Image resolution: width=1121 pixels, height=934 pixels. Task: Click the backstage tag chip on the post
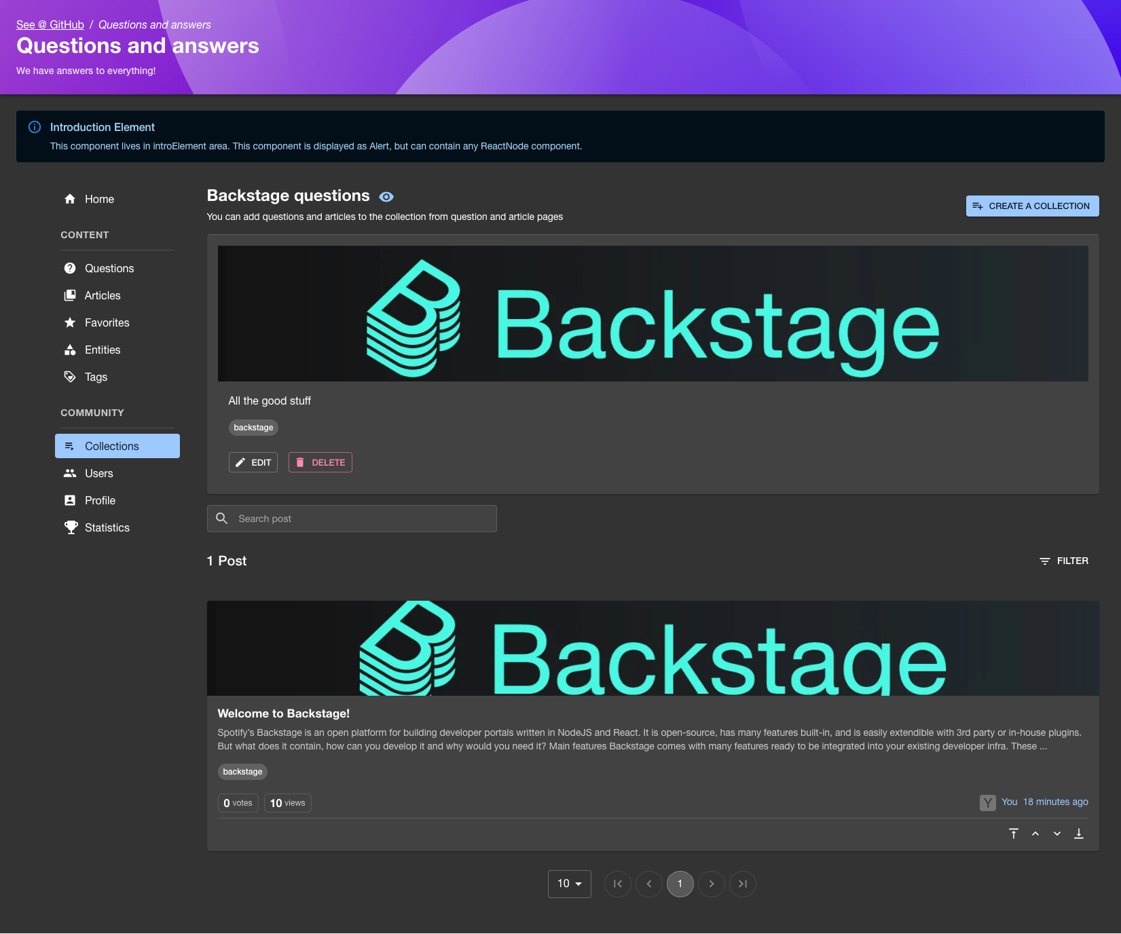click(242, 772)
